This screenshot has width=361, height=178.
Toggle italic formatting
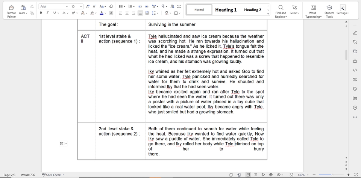tap(47, 13)
